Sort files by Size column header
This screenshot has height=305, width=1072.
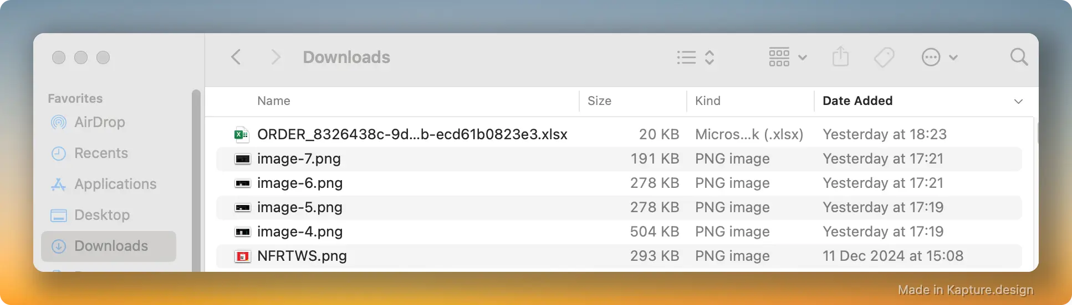click(x=599, y=101)
